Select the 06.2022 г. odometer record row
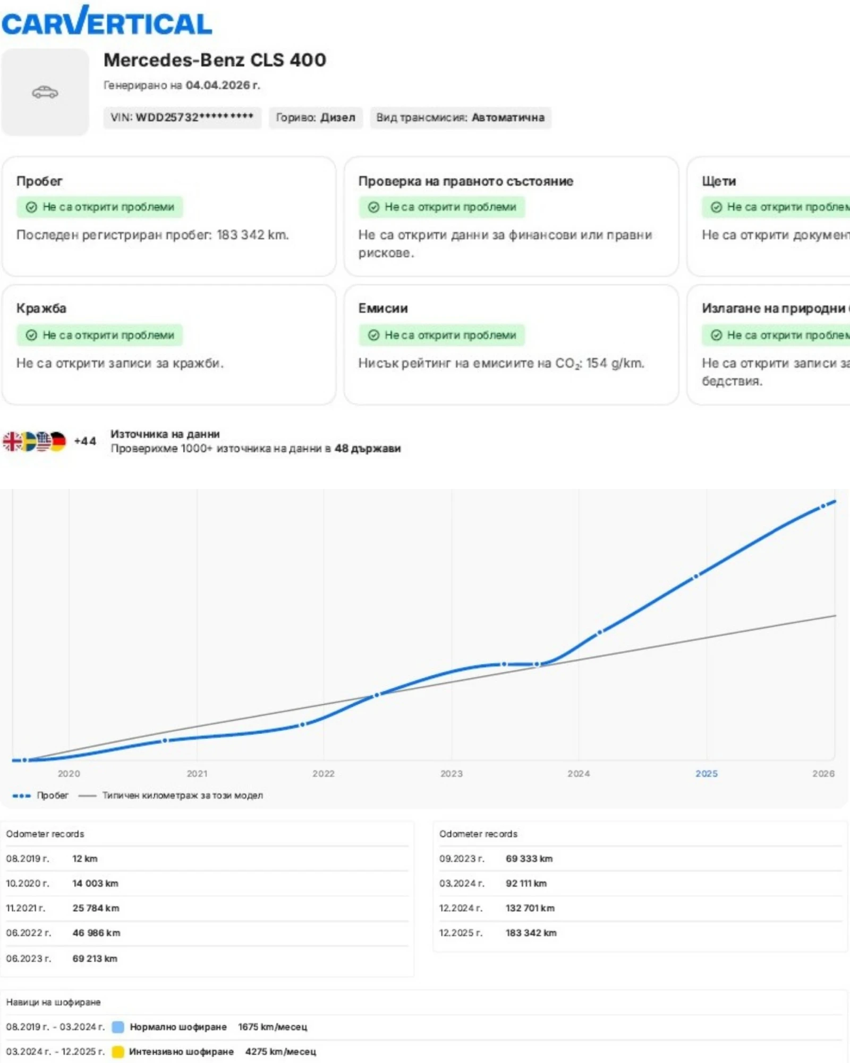850x1063 pixels. click(207, 933)
